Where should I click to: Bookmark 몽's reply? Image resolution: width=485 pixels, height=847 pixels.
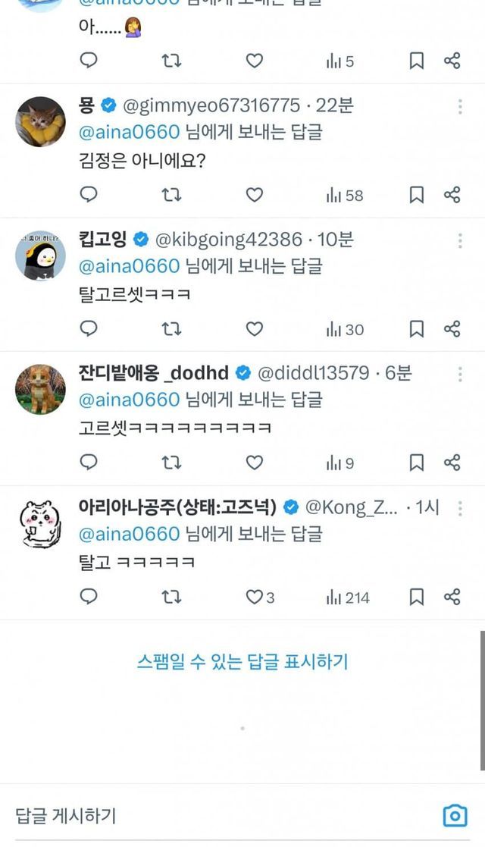[x=417, y=195]
